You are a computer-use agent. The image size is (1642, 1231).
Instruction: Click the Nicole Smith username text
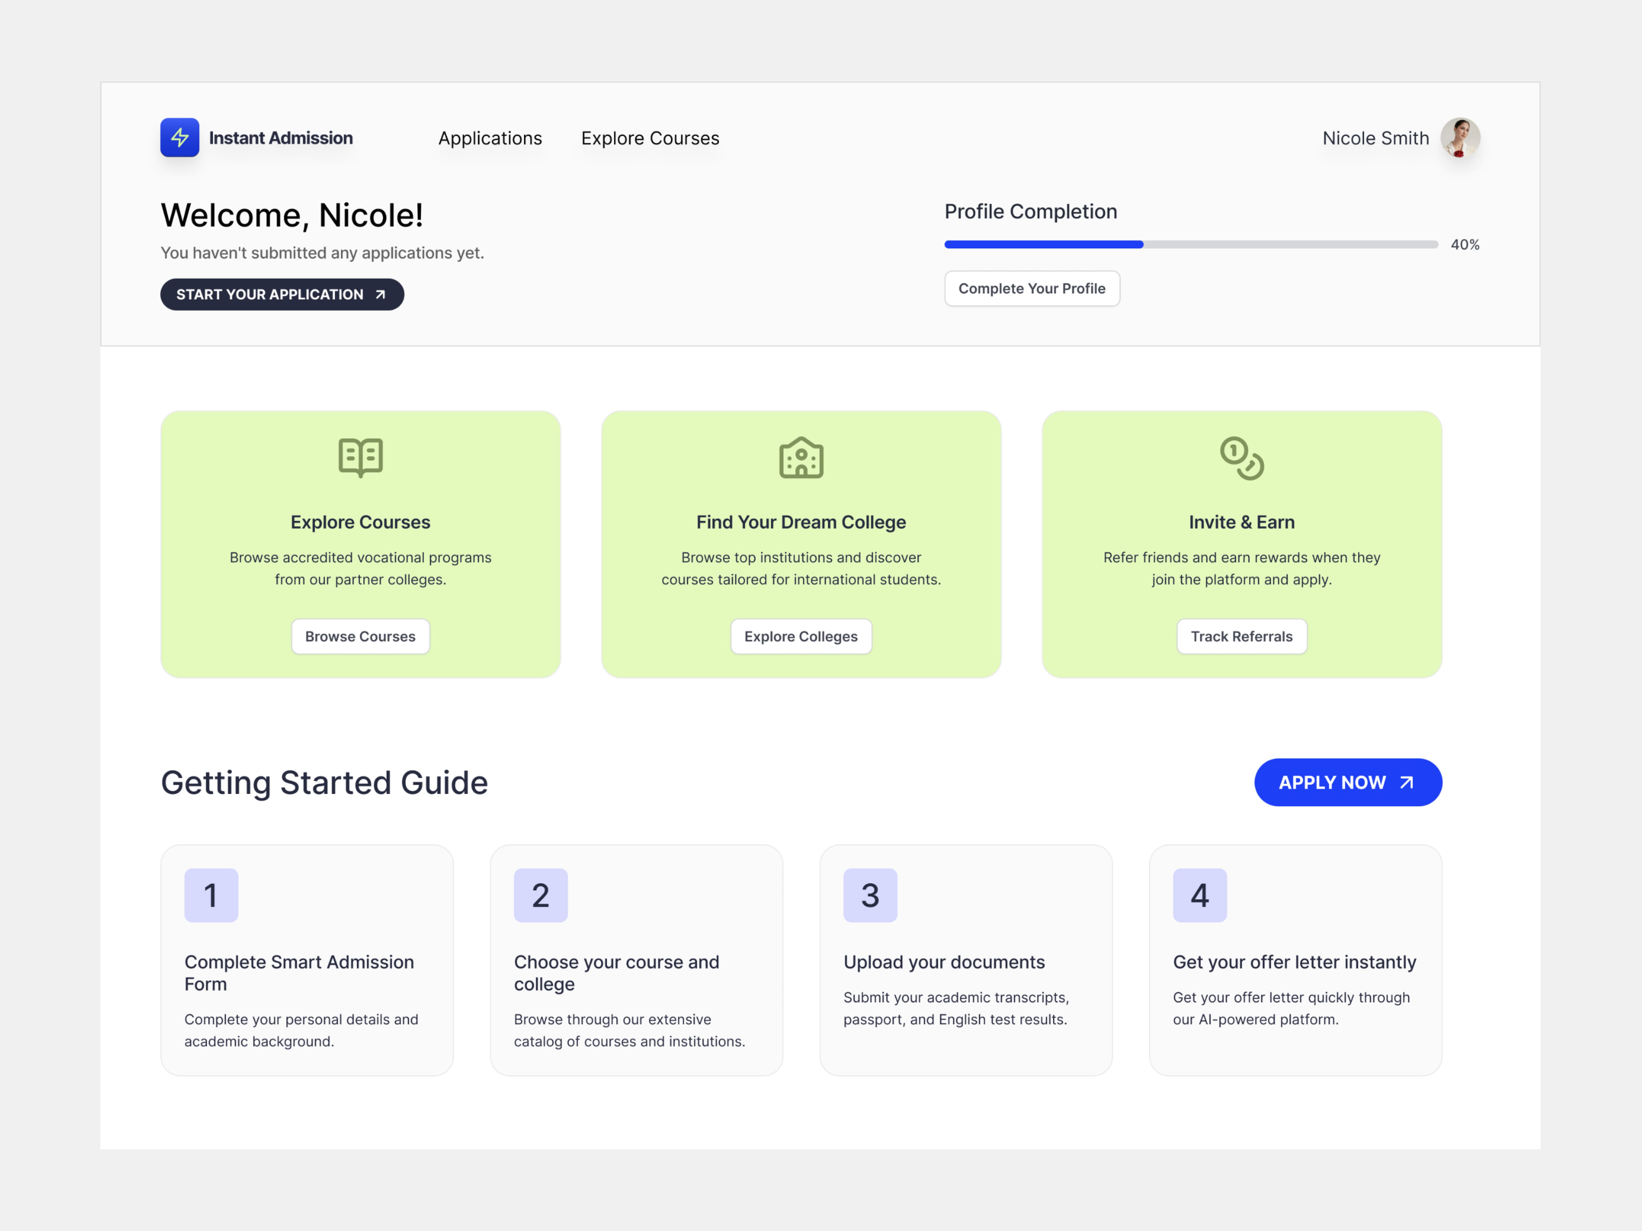point(1375,138)
